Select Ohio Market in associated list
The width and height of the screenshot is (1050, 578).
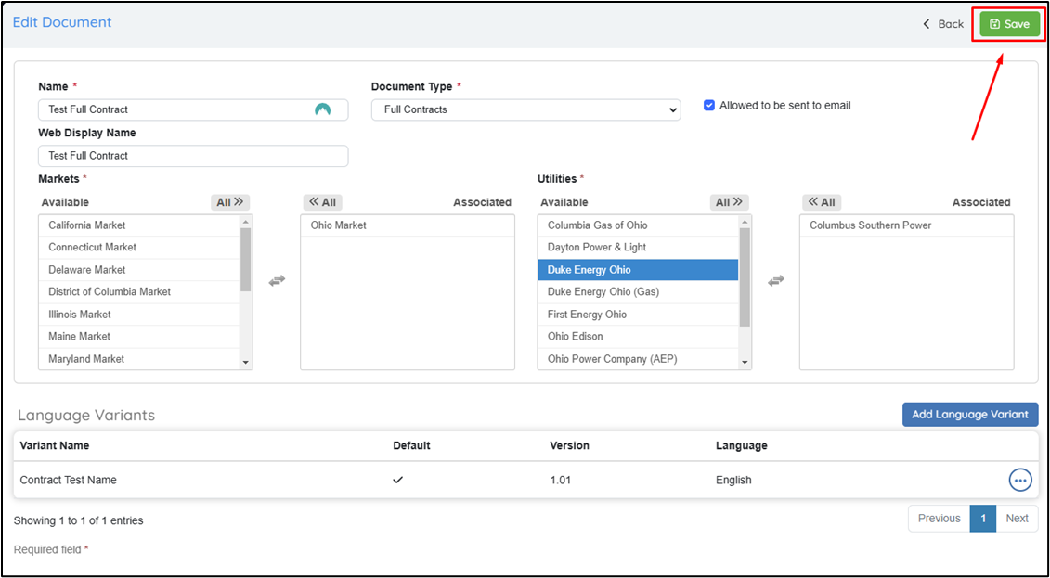[x=408, y=225]
